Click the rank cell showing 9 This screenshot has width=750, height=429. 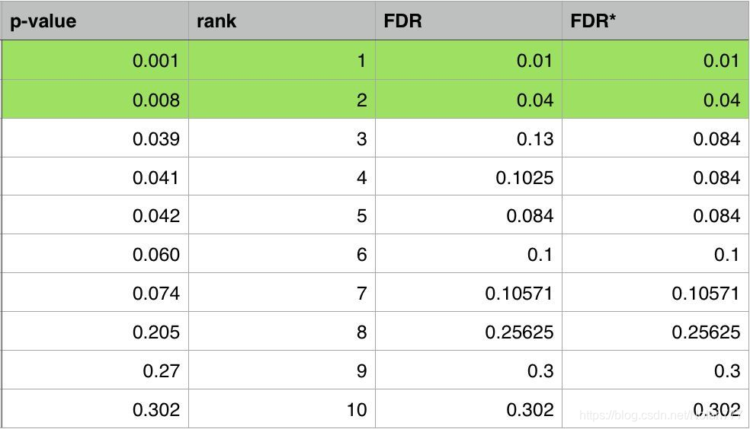pos(282,370)
